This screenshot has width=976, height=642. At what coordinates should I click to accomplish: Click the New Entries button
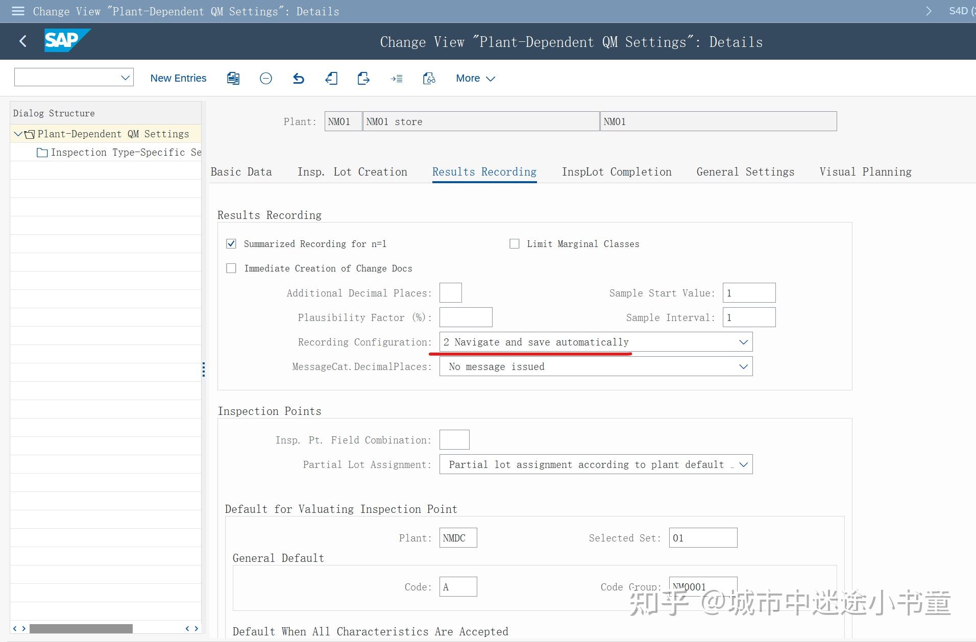[178, 78]
